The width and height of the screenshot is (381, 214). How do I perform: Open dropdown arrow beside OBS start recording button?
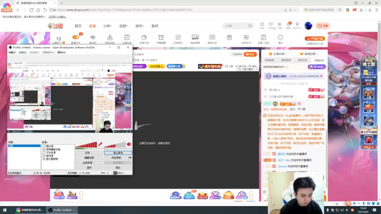[x=130, y=158]
